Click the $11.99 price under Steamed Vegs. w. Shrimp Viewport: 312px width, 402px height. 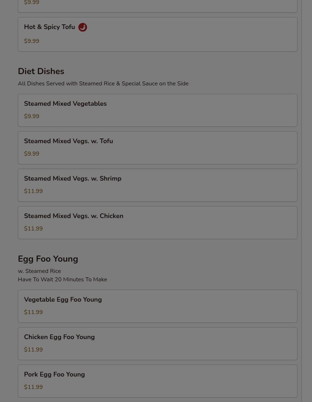(x=33, y=191)
